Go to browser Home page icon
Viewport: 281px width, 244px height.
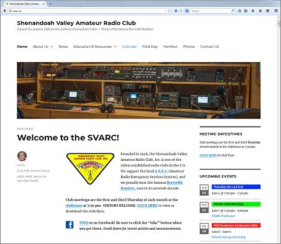(260, 11)
